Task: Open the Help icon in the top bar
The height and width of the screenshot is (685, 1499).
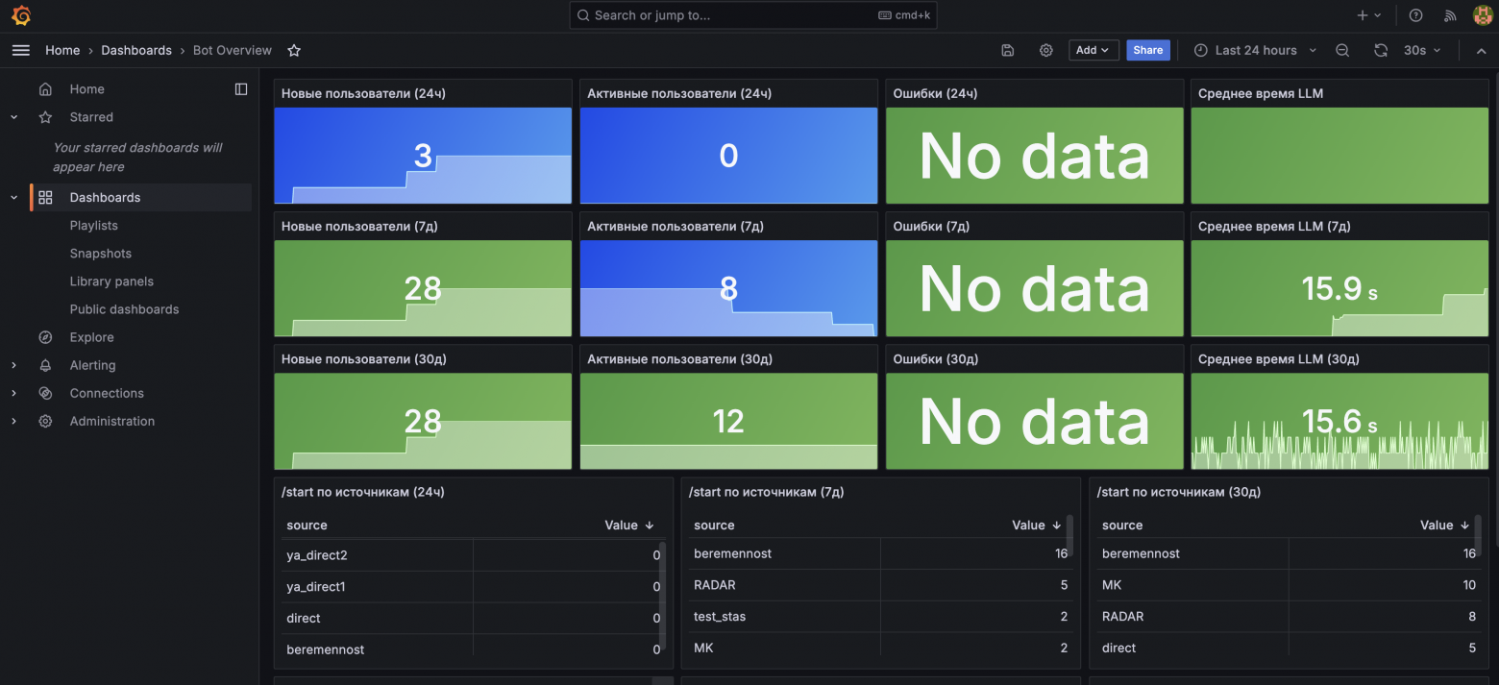Action: pyautogui.click(x=1416, y=14)
